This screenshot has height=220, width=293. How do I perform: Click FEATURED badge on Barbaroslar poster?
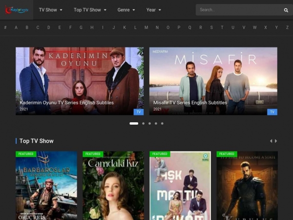coord(26,154)
